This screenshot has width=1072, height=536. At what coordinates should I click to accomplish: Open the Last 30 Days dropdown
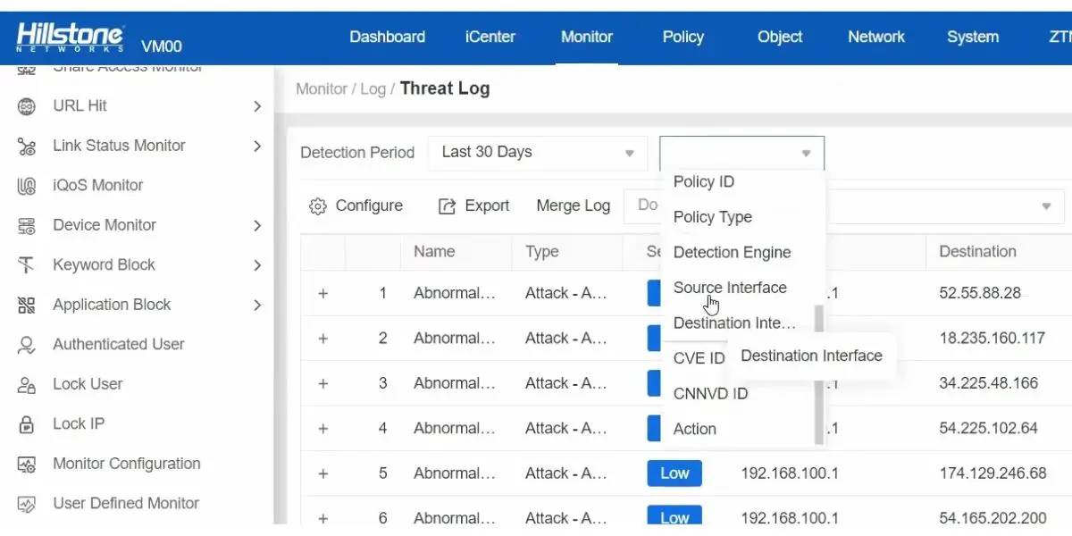[x=538, y=153]
